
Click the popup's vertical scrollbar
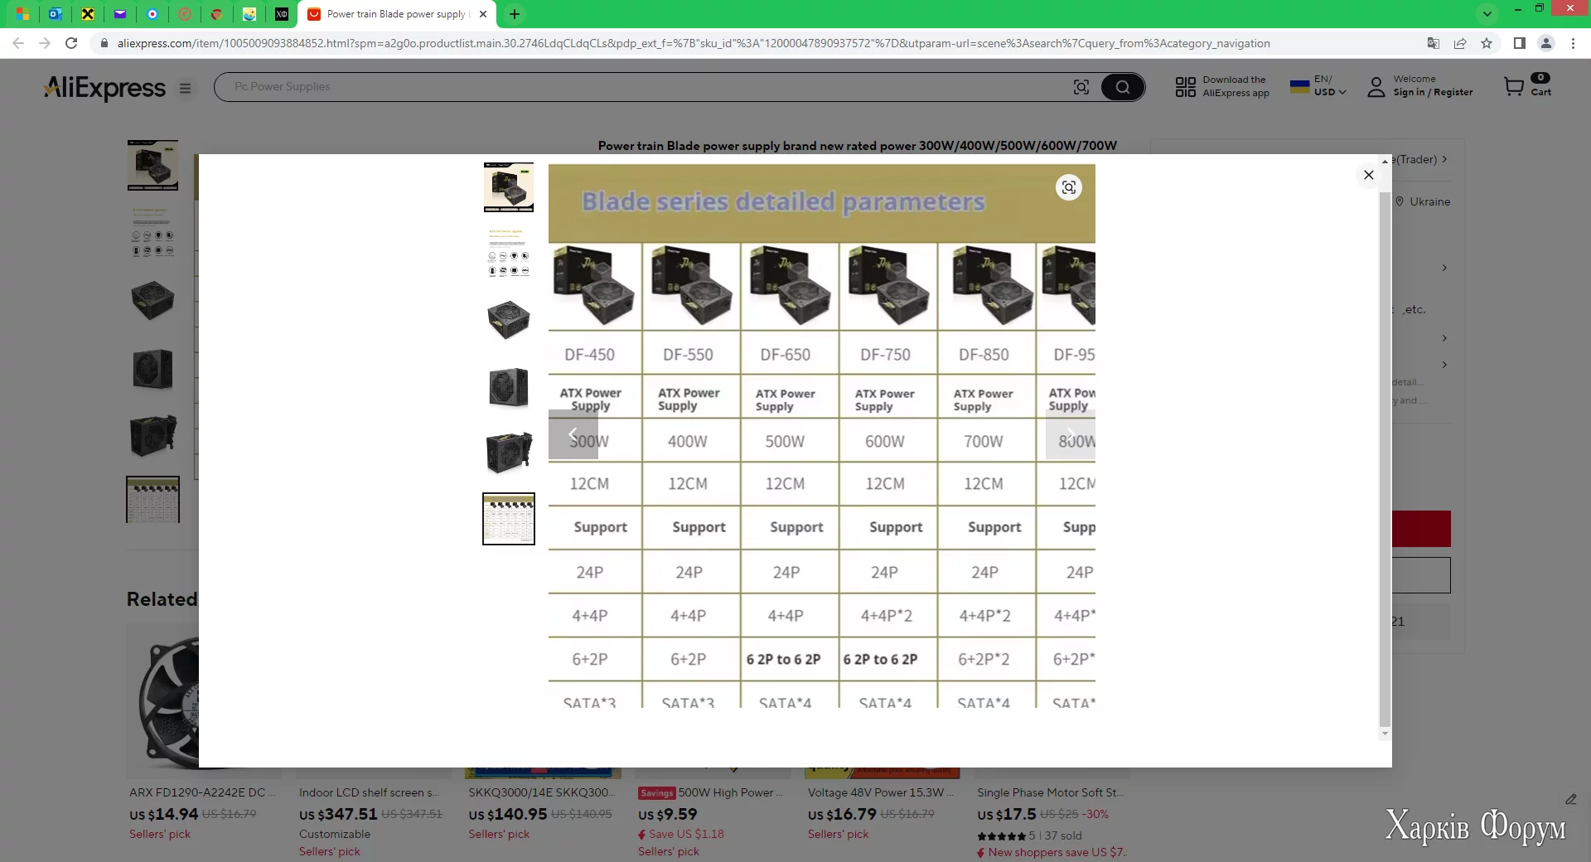click(1385, 459)
